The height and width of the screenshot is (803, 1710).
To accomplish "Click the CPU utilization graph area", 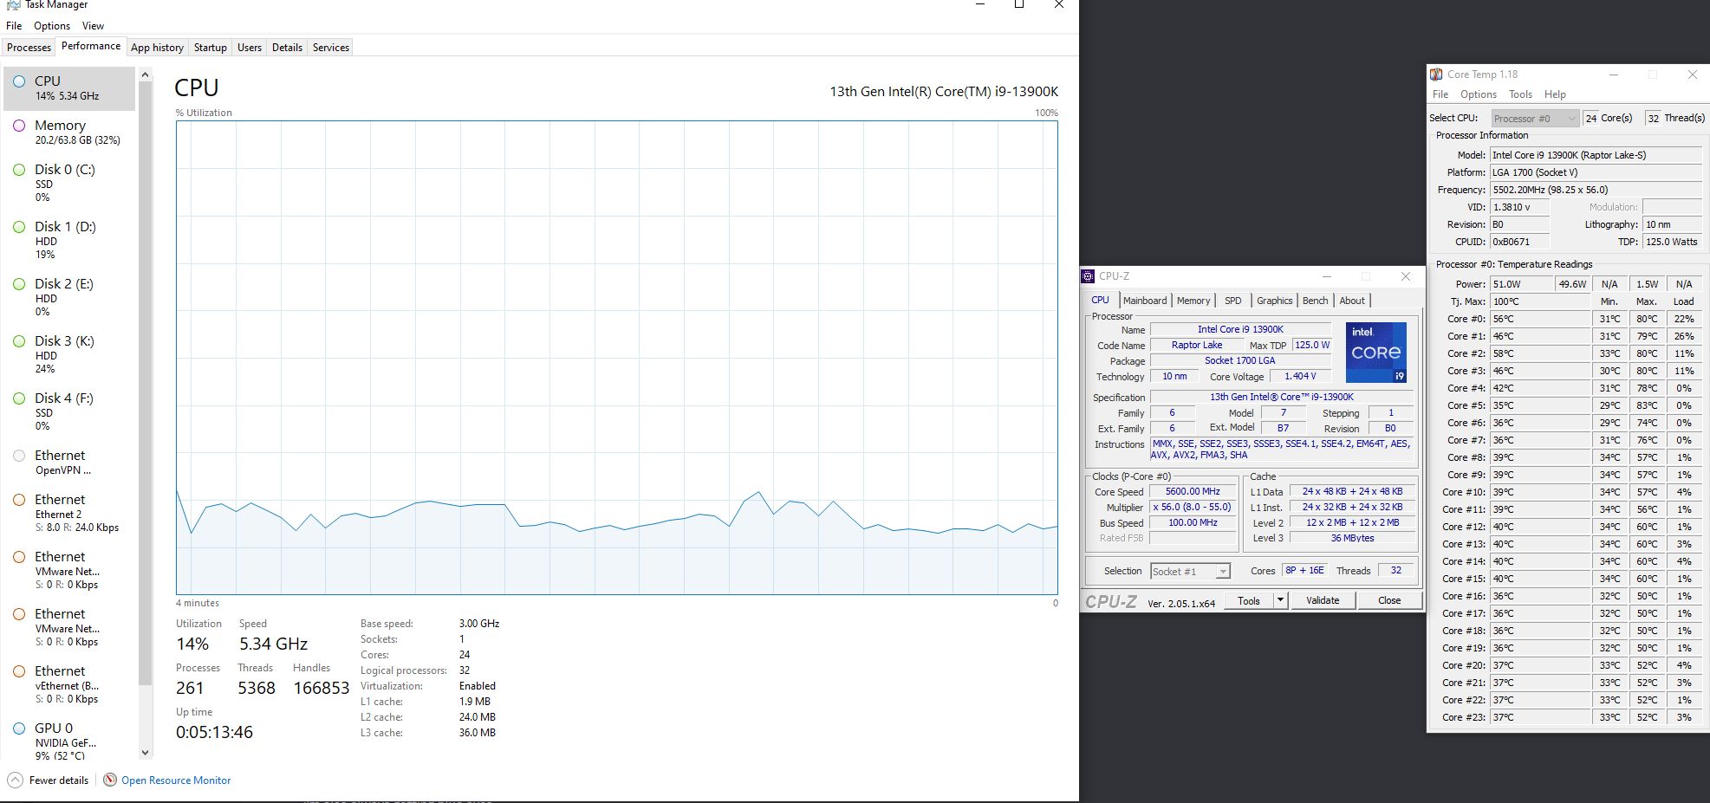I will (616, 358).
